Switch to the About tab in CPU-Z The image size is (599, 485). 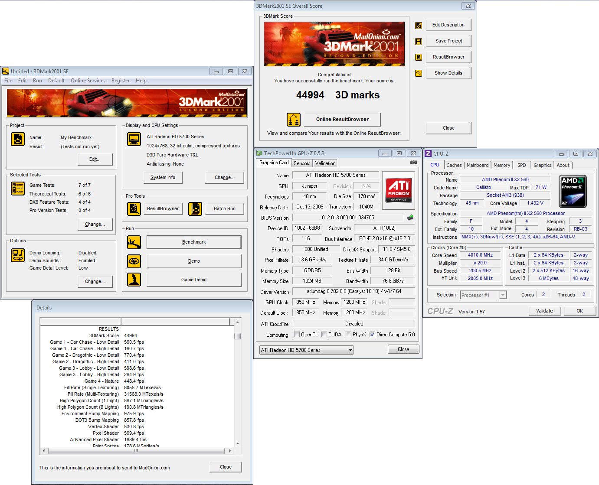(563, 165)
